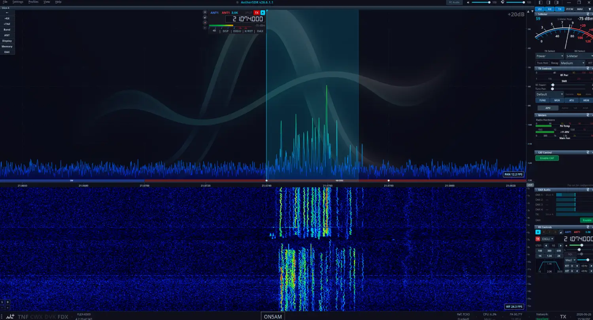Click the red record icon on slice flag
593x320 pixels.
[205, 23]
